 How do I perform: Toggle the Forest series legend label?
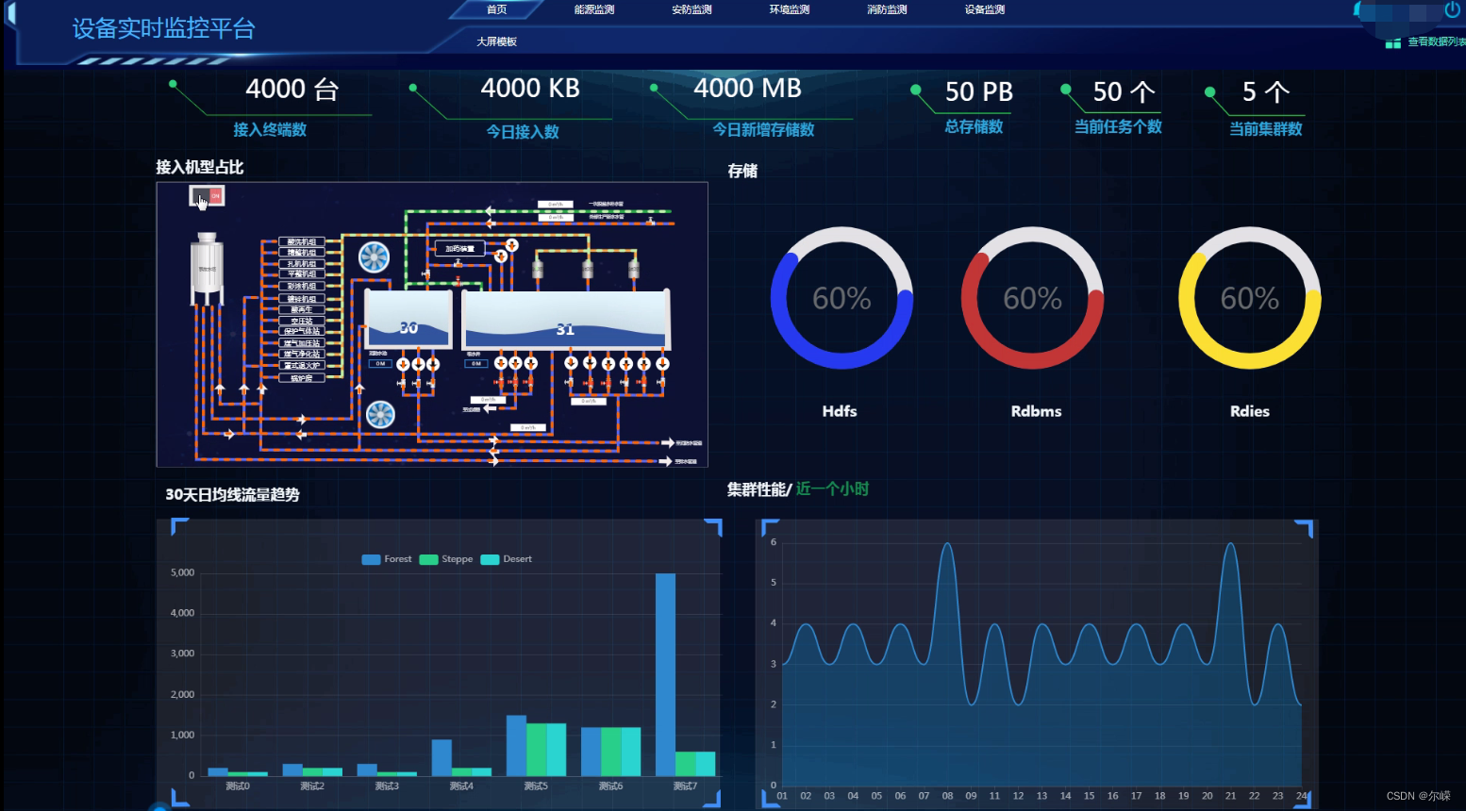tap(398, 559)
